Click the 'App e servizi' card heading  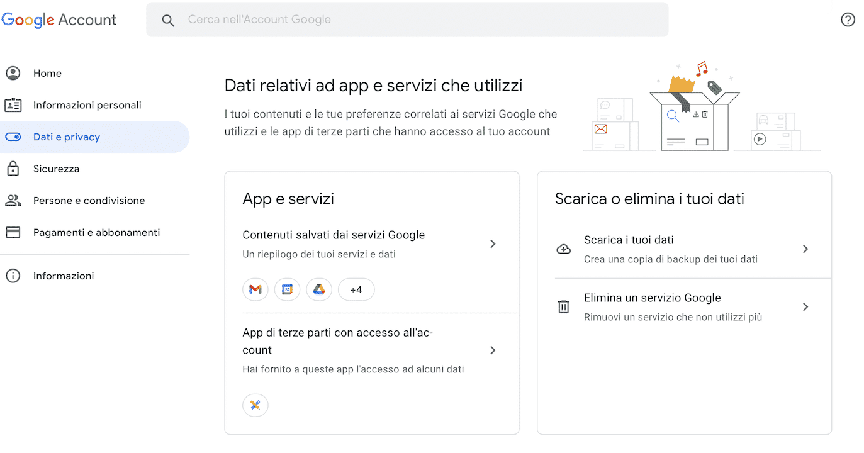[x=288, y=199]
